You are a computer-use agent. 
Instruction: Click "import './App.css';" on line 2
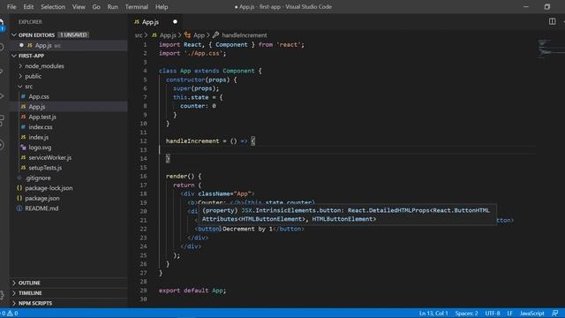pos(192,53)
